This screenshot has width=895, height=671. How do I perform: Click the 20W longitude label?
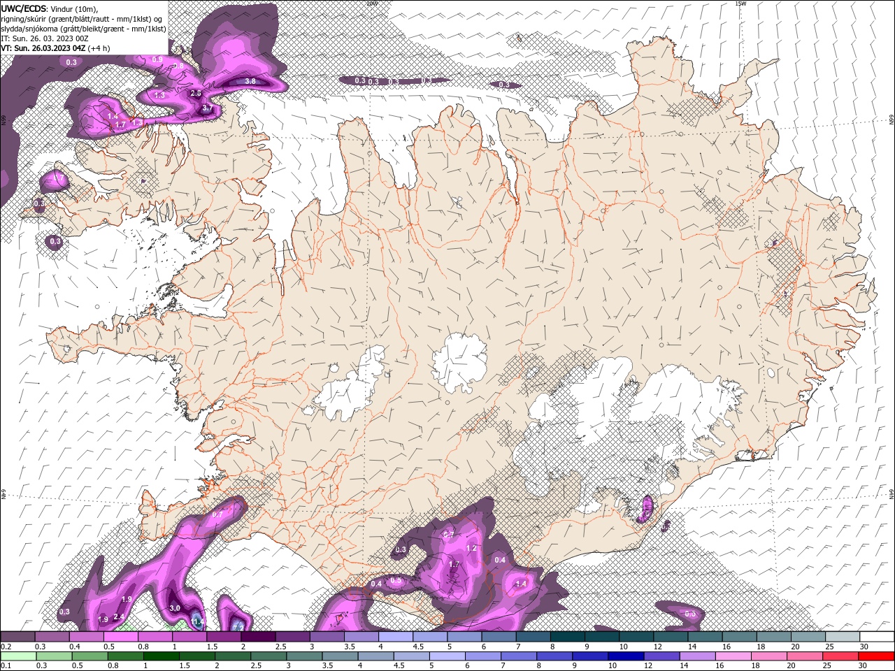371,3
